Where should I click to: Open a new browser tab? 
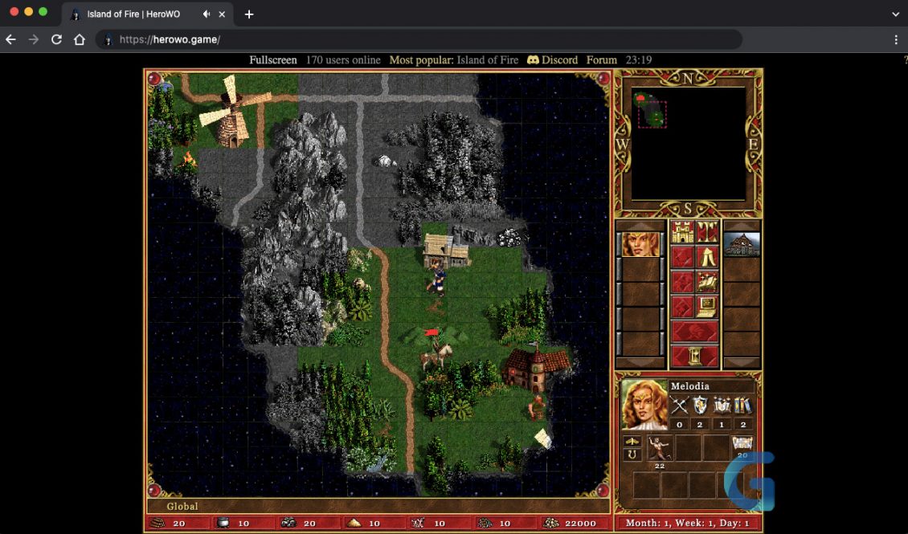point(249,14)
